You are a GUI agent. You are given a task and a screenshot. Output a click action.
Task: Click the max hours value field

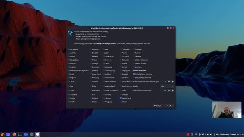[164, 81]
